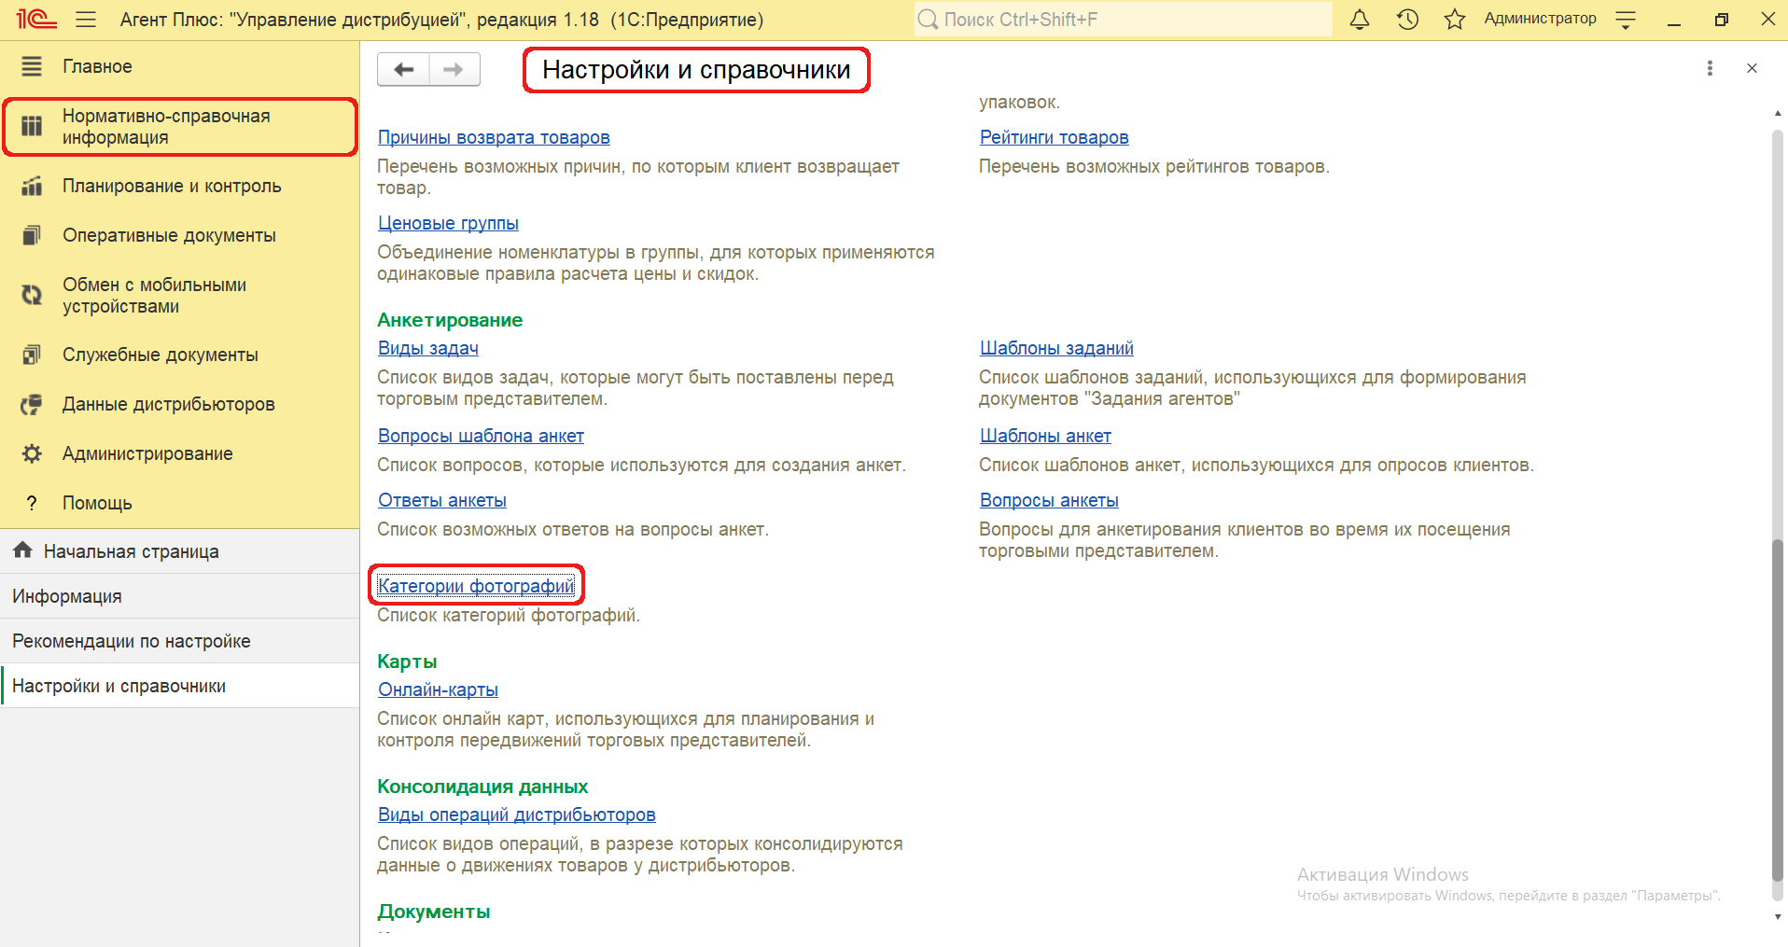This screenshot has height=947, width=1788.
Task: Open Виды задач link
Action: (x=428, y=348)
